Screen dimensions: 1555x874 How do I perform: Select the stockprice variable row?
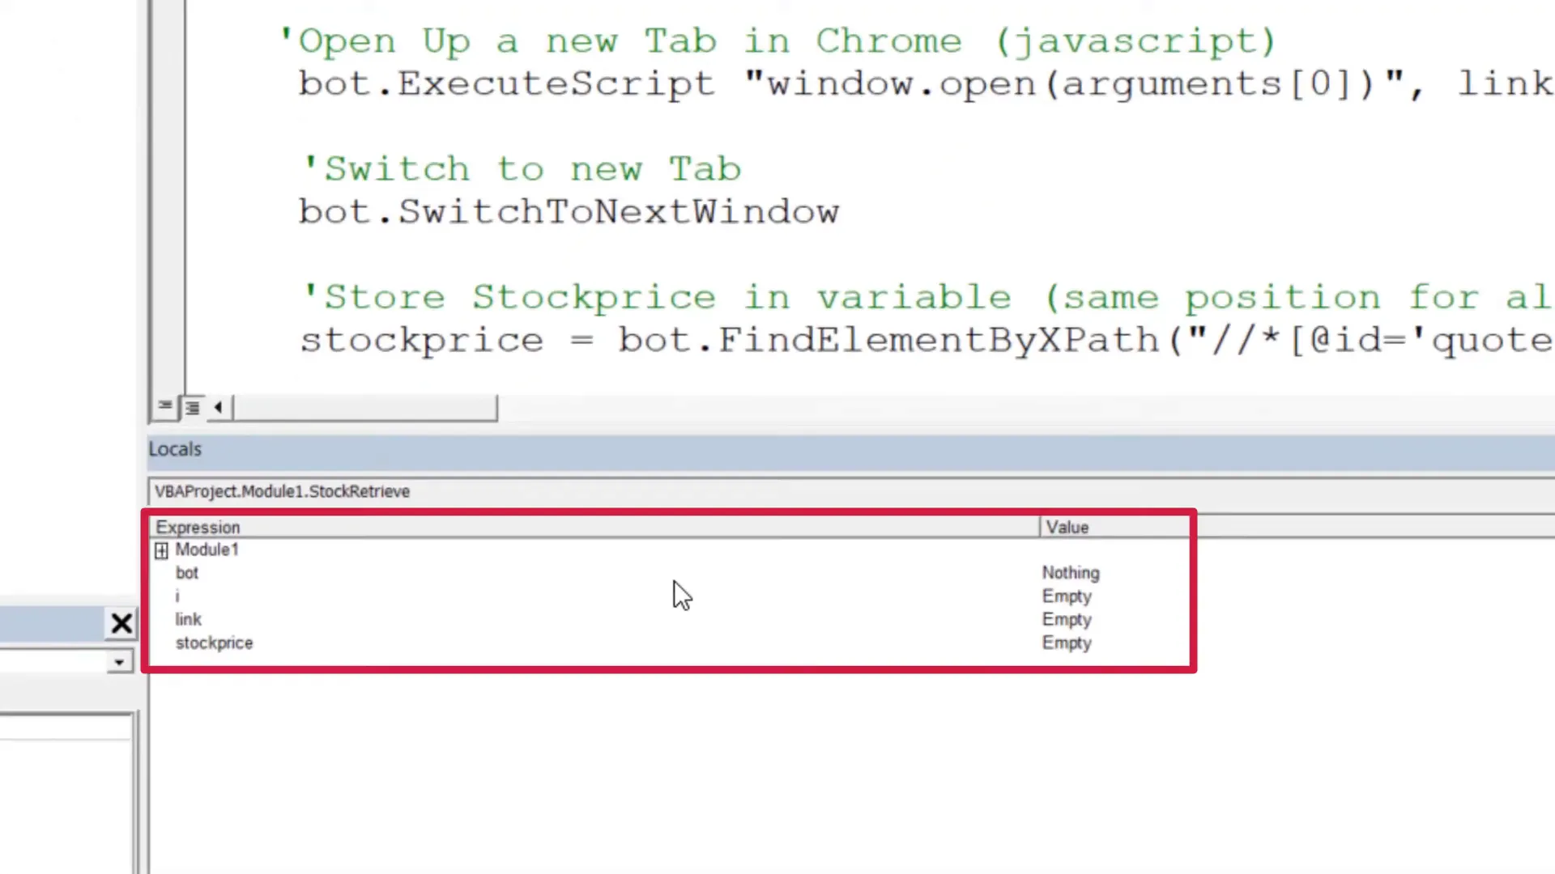(214, 643)
